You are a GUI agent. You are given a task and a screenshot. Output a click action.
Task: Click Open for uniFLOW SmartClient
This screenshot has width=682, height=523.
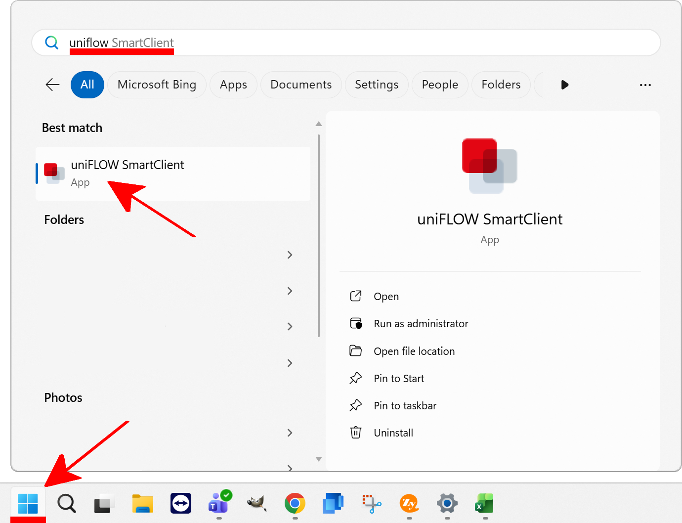pos(386,297)
